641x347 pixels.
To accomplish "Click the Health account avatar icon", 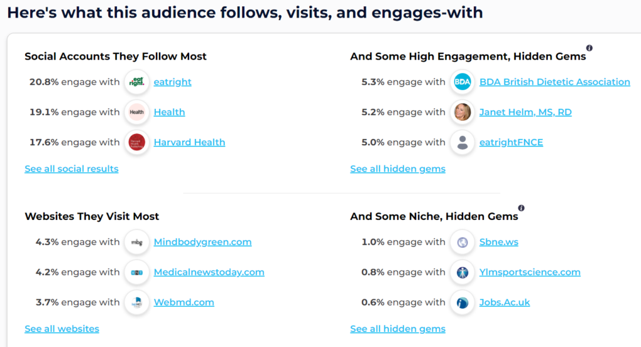I will [x=137, y=112].
